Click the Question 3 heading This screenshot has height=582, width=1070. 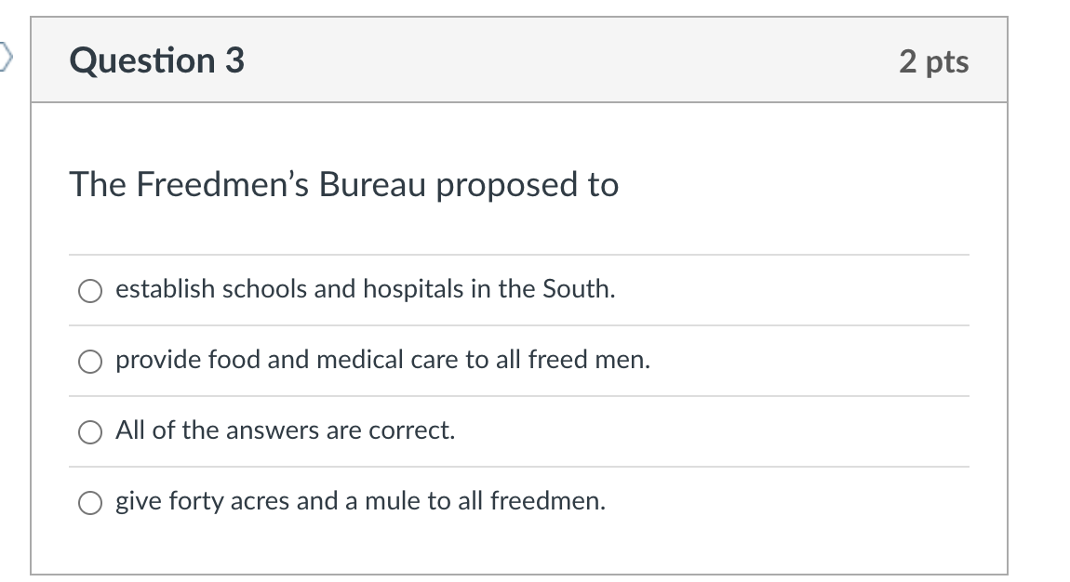157,60
